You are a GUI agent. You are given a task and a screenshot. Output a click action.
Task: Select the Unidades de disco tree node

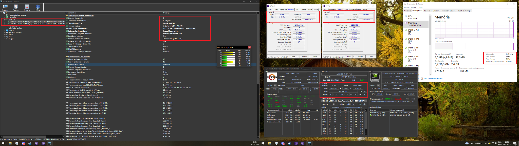pyautogui.click(x=15, y=32)
